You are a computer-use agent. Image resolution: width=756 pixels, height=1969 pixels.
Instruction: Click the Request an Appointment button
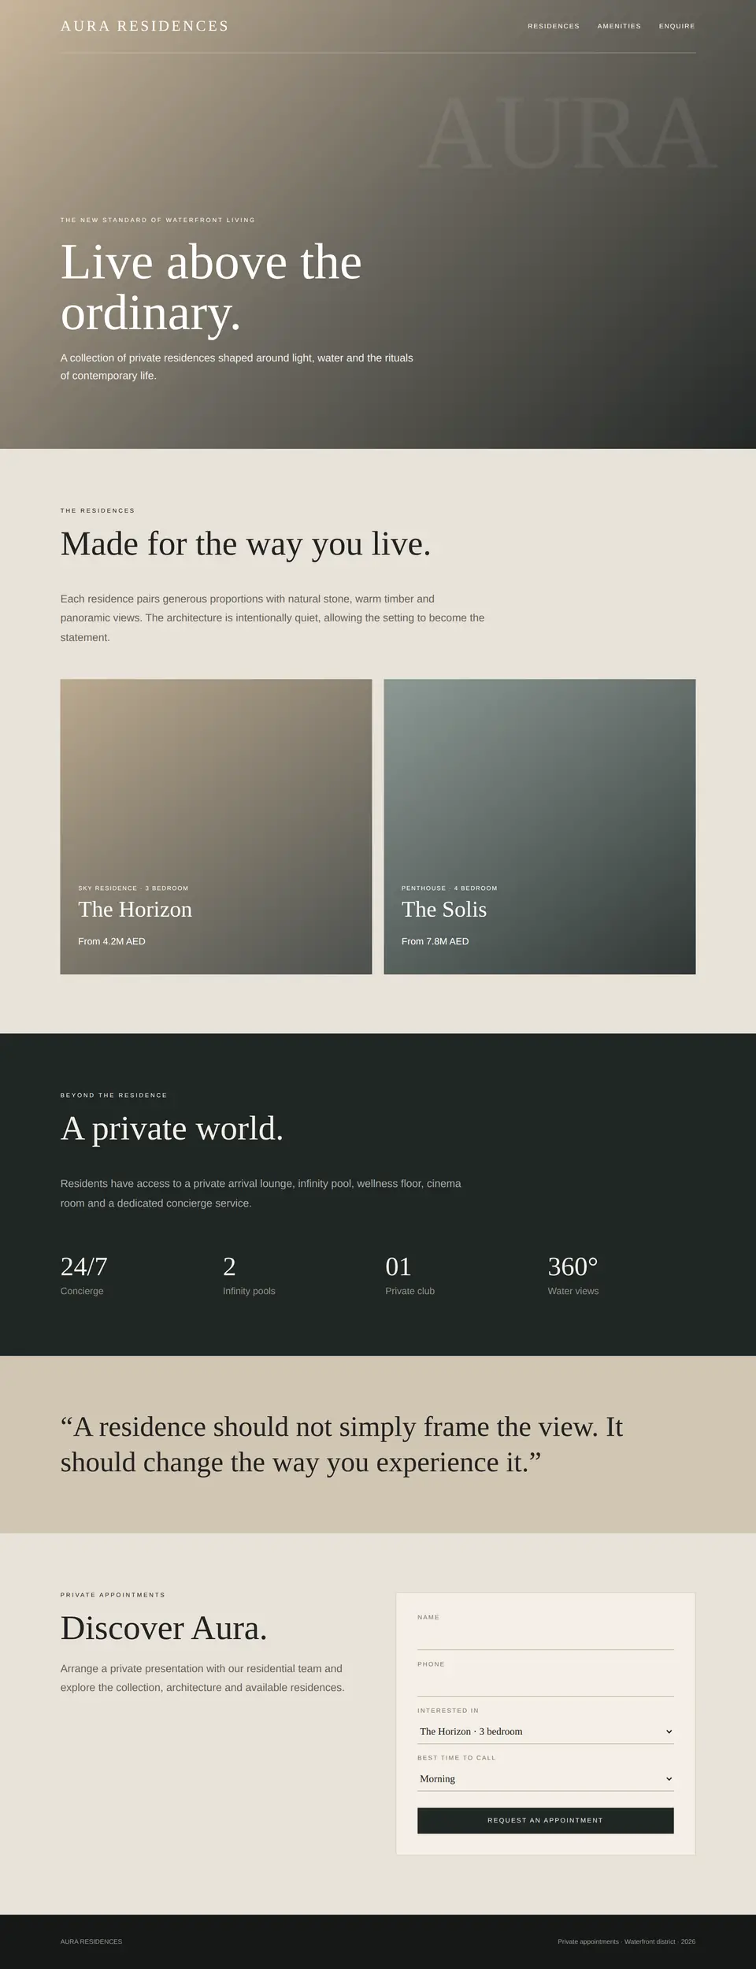(x=545, y=1820)
